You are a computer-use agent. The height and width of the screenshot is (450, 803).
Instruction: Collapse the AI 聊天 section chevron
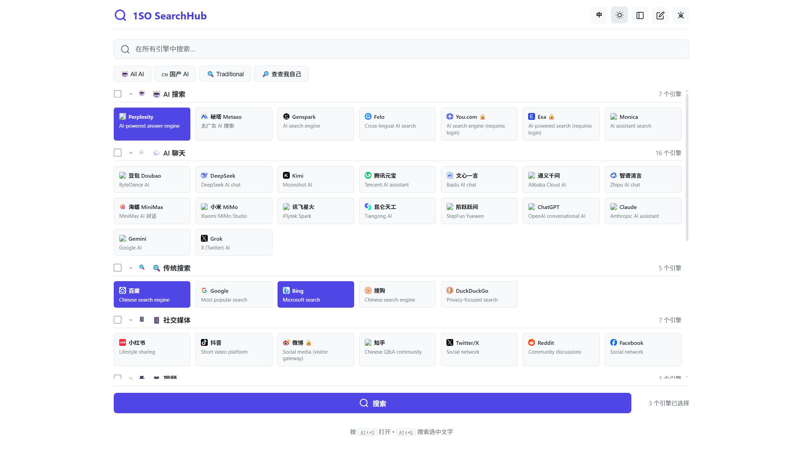click(131, 153)
